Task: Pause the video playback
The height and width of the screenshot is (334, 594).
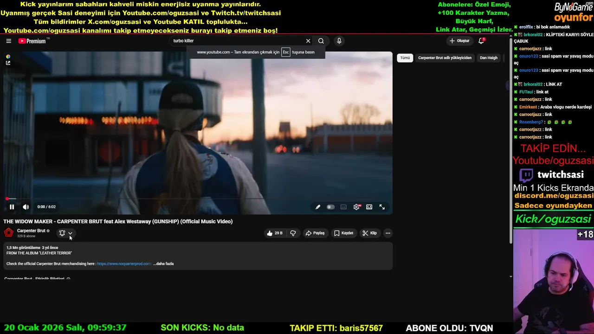Action: tap(12, 207)
